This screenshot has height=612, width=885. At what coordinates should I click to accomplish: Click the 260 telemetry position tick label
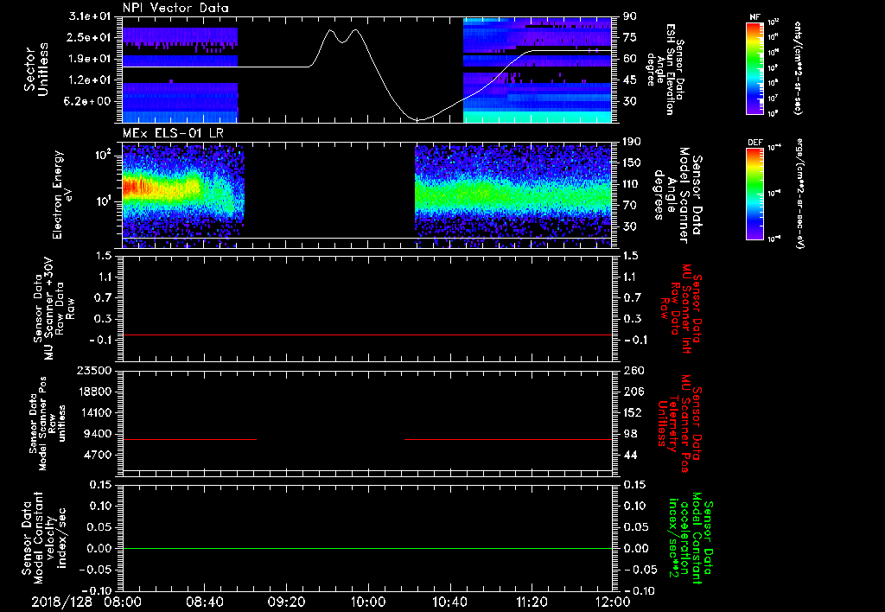(633, 370)
